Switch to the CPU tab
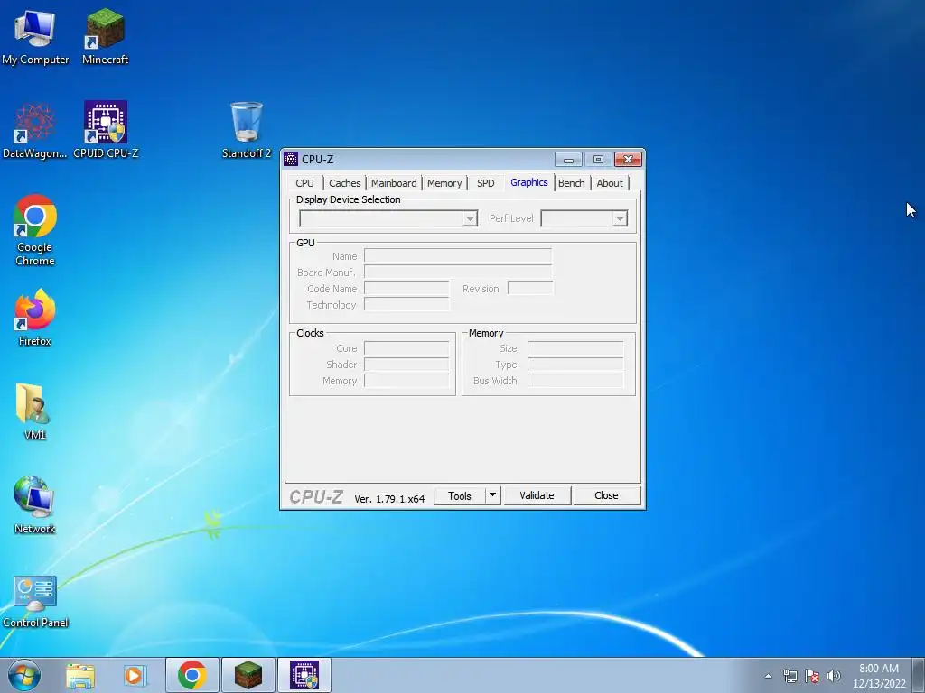 pos(304,183)
